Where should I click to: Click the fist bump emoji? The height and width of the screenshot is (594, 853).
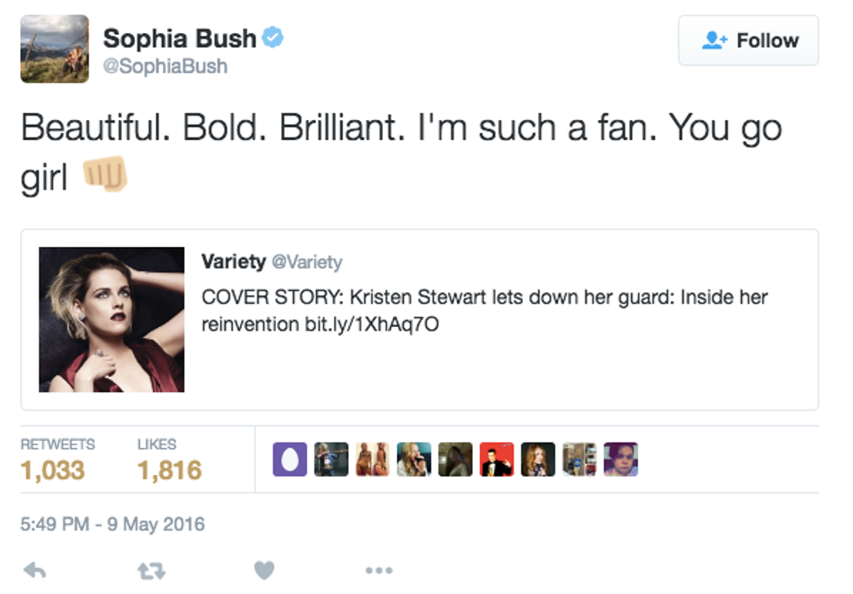[x=104, y=175]
